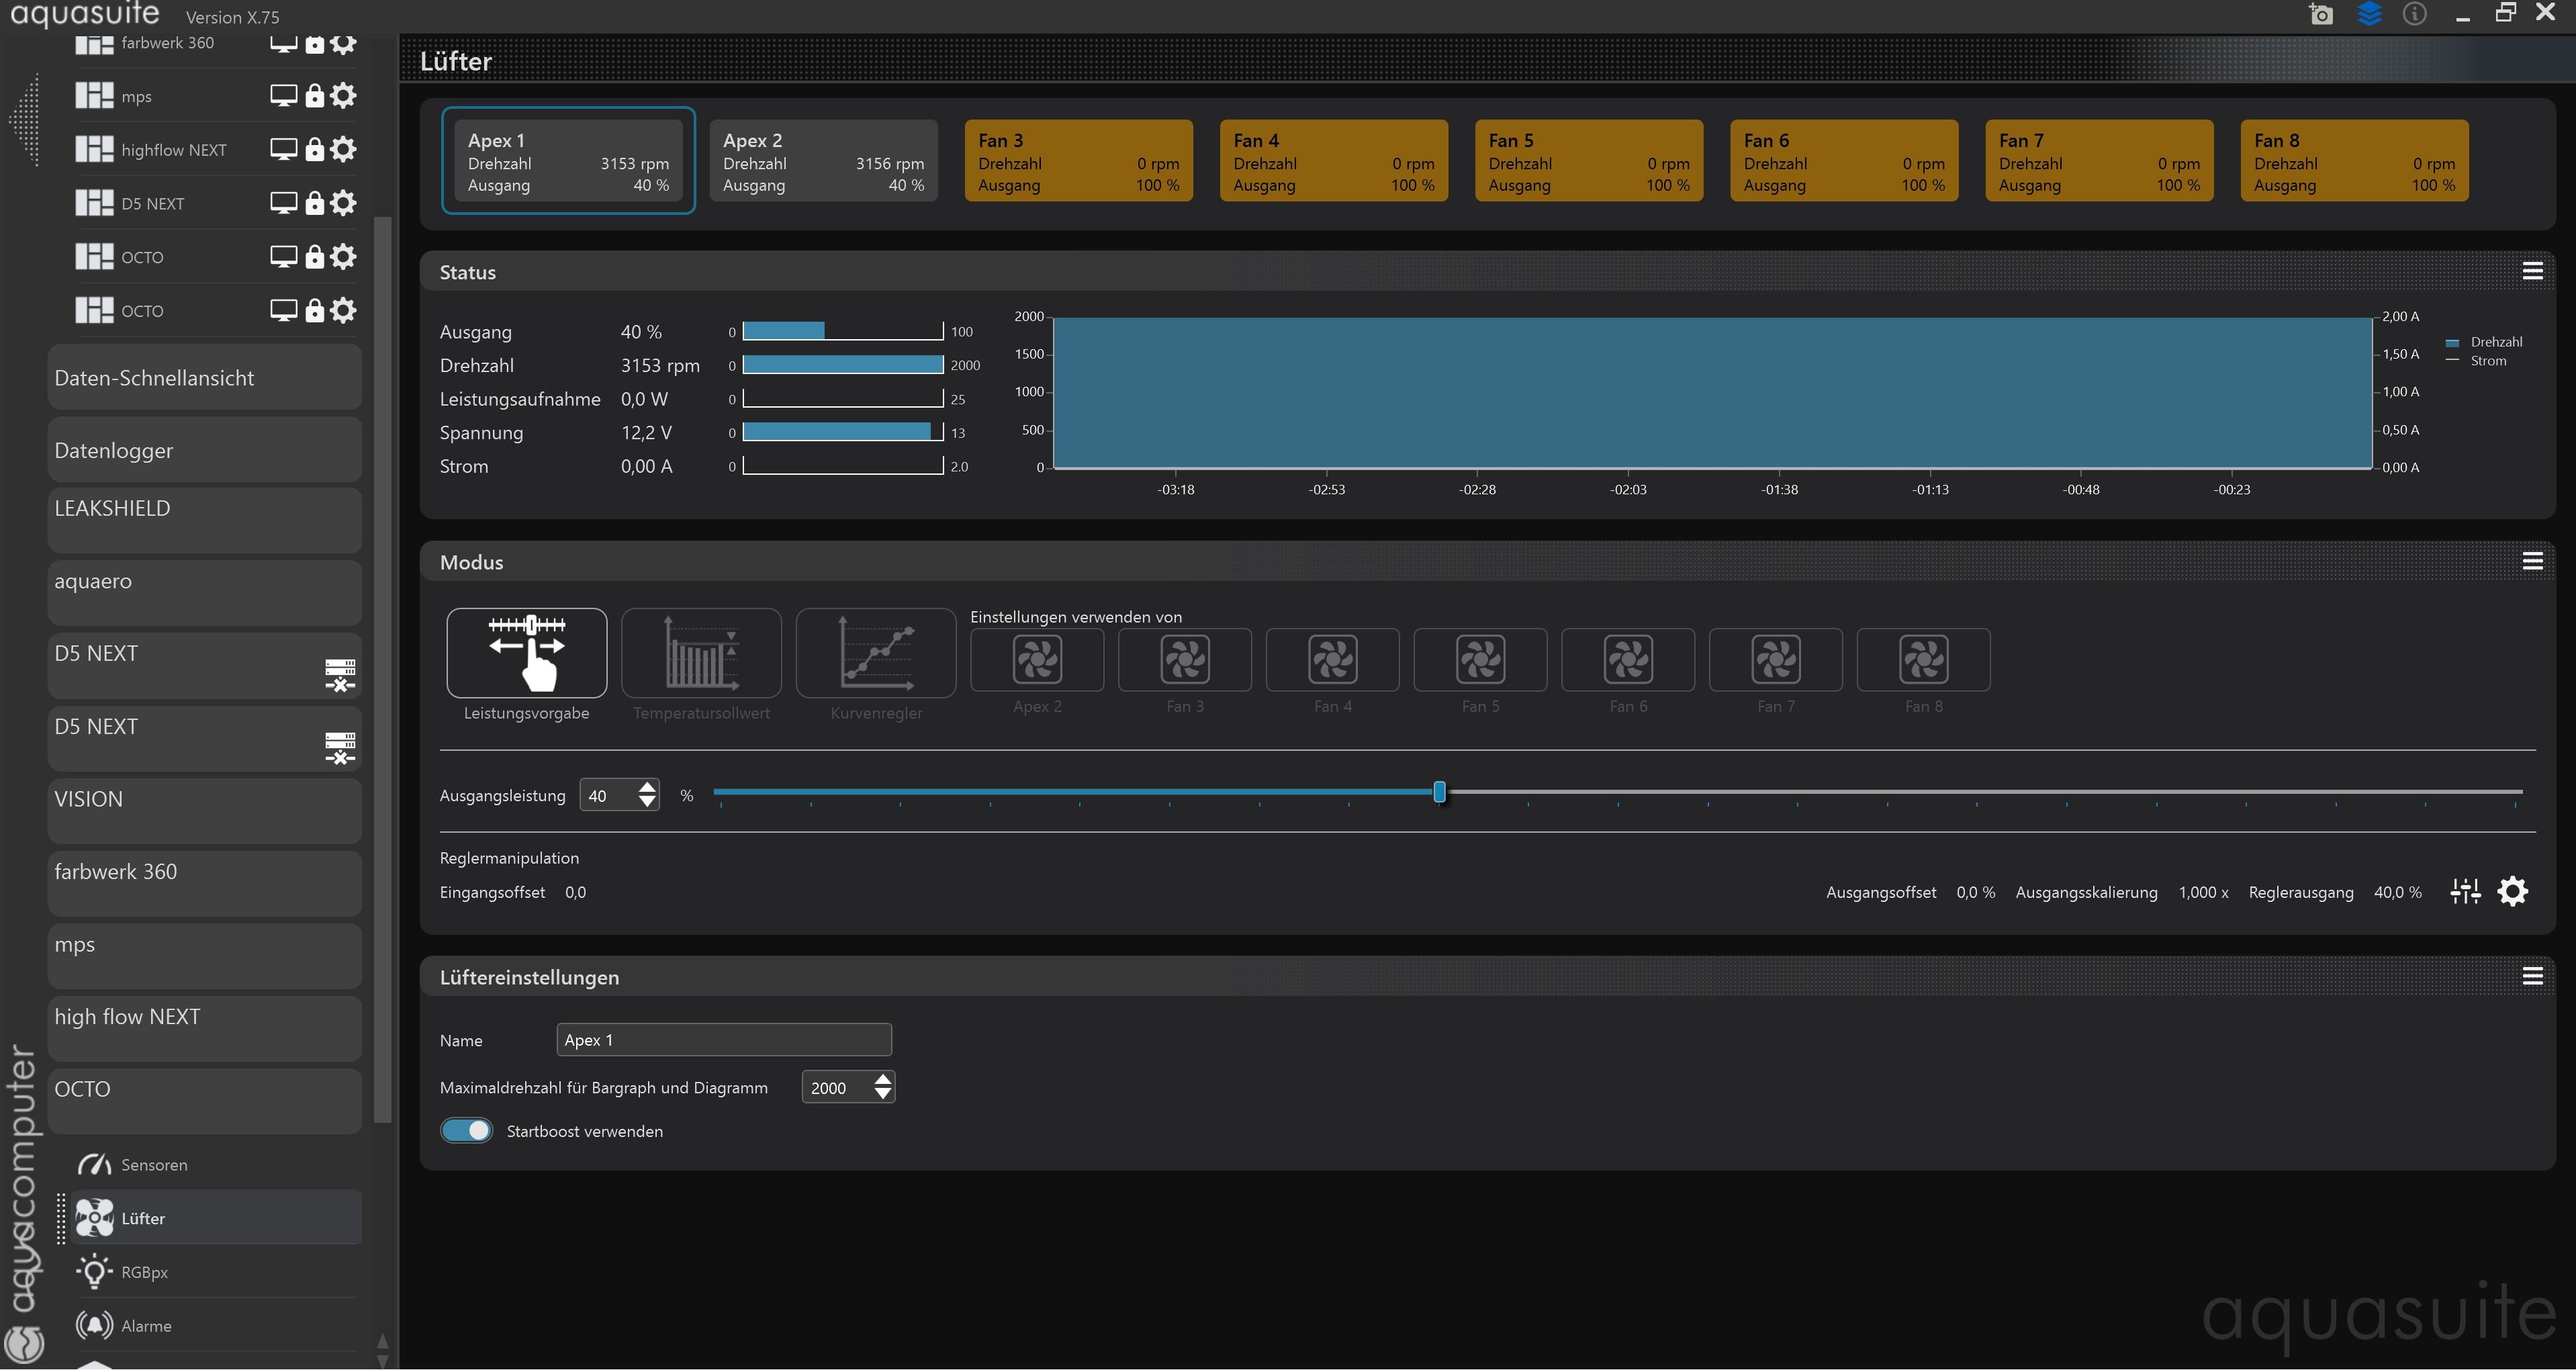Click the Strom legend entry in chart
Viewport: 2576px width, 1370px height.
(x=2477, y=361)
